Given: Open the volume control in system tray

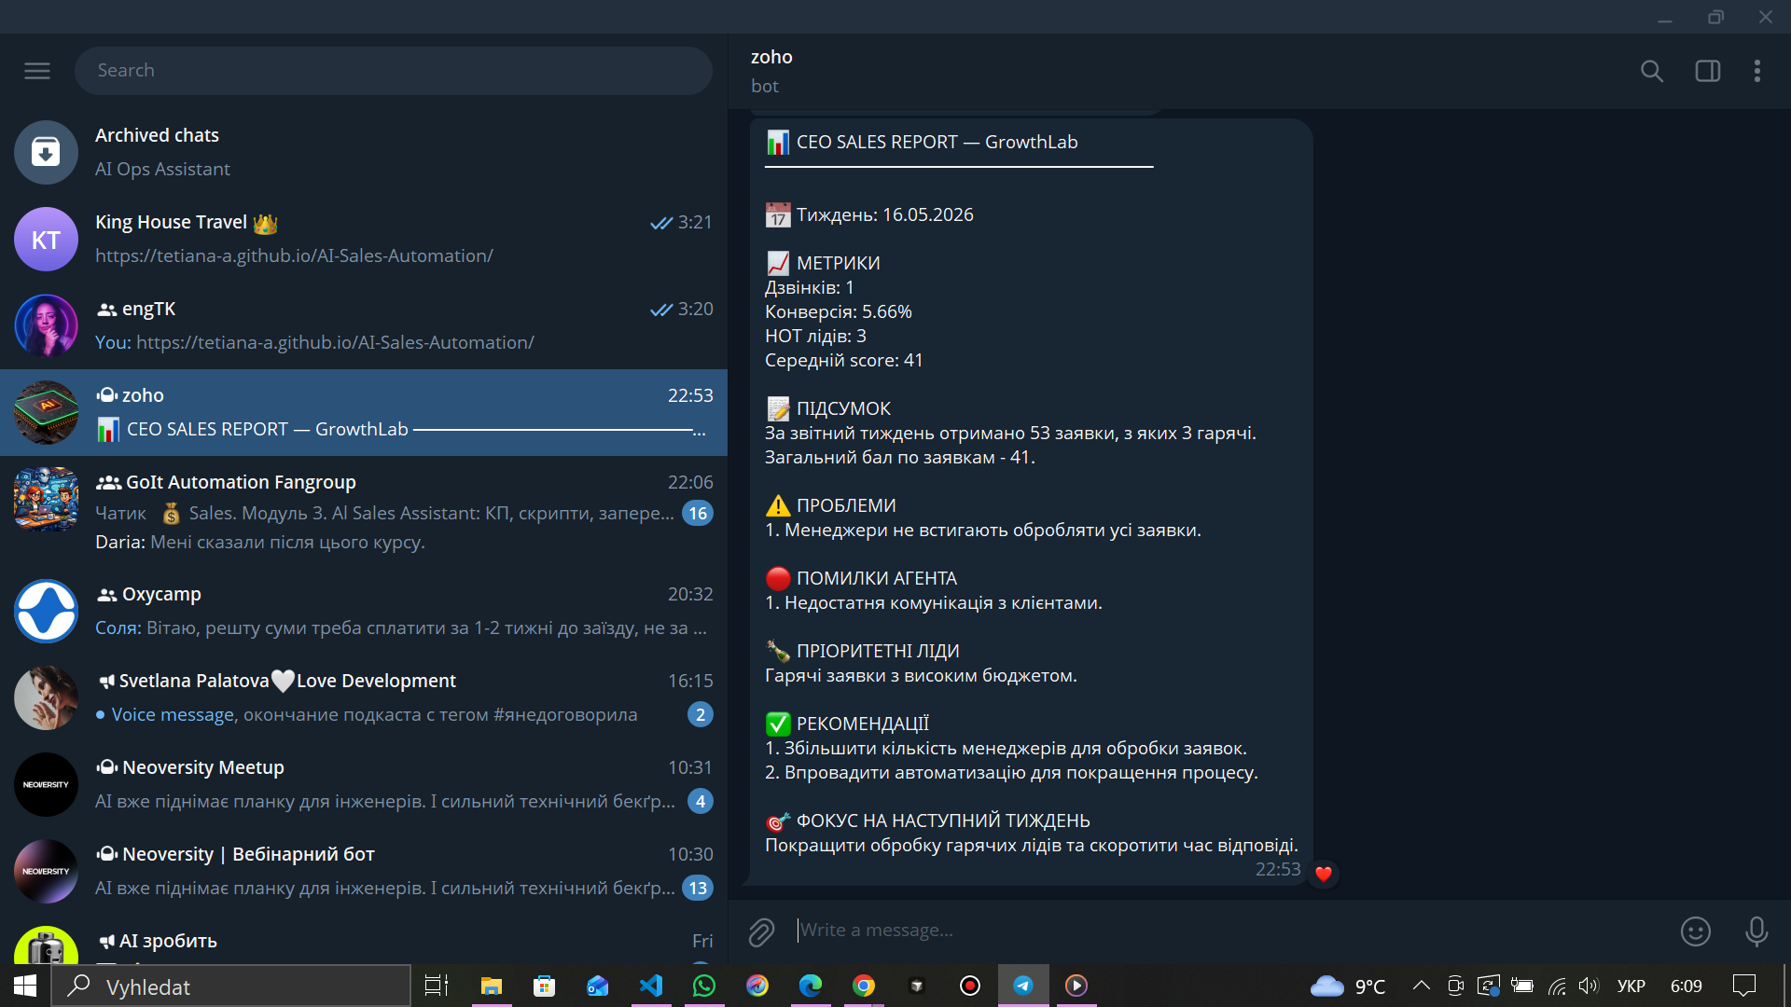Looking at the screenshot, I should (1589, 986).
